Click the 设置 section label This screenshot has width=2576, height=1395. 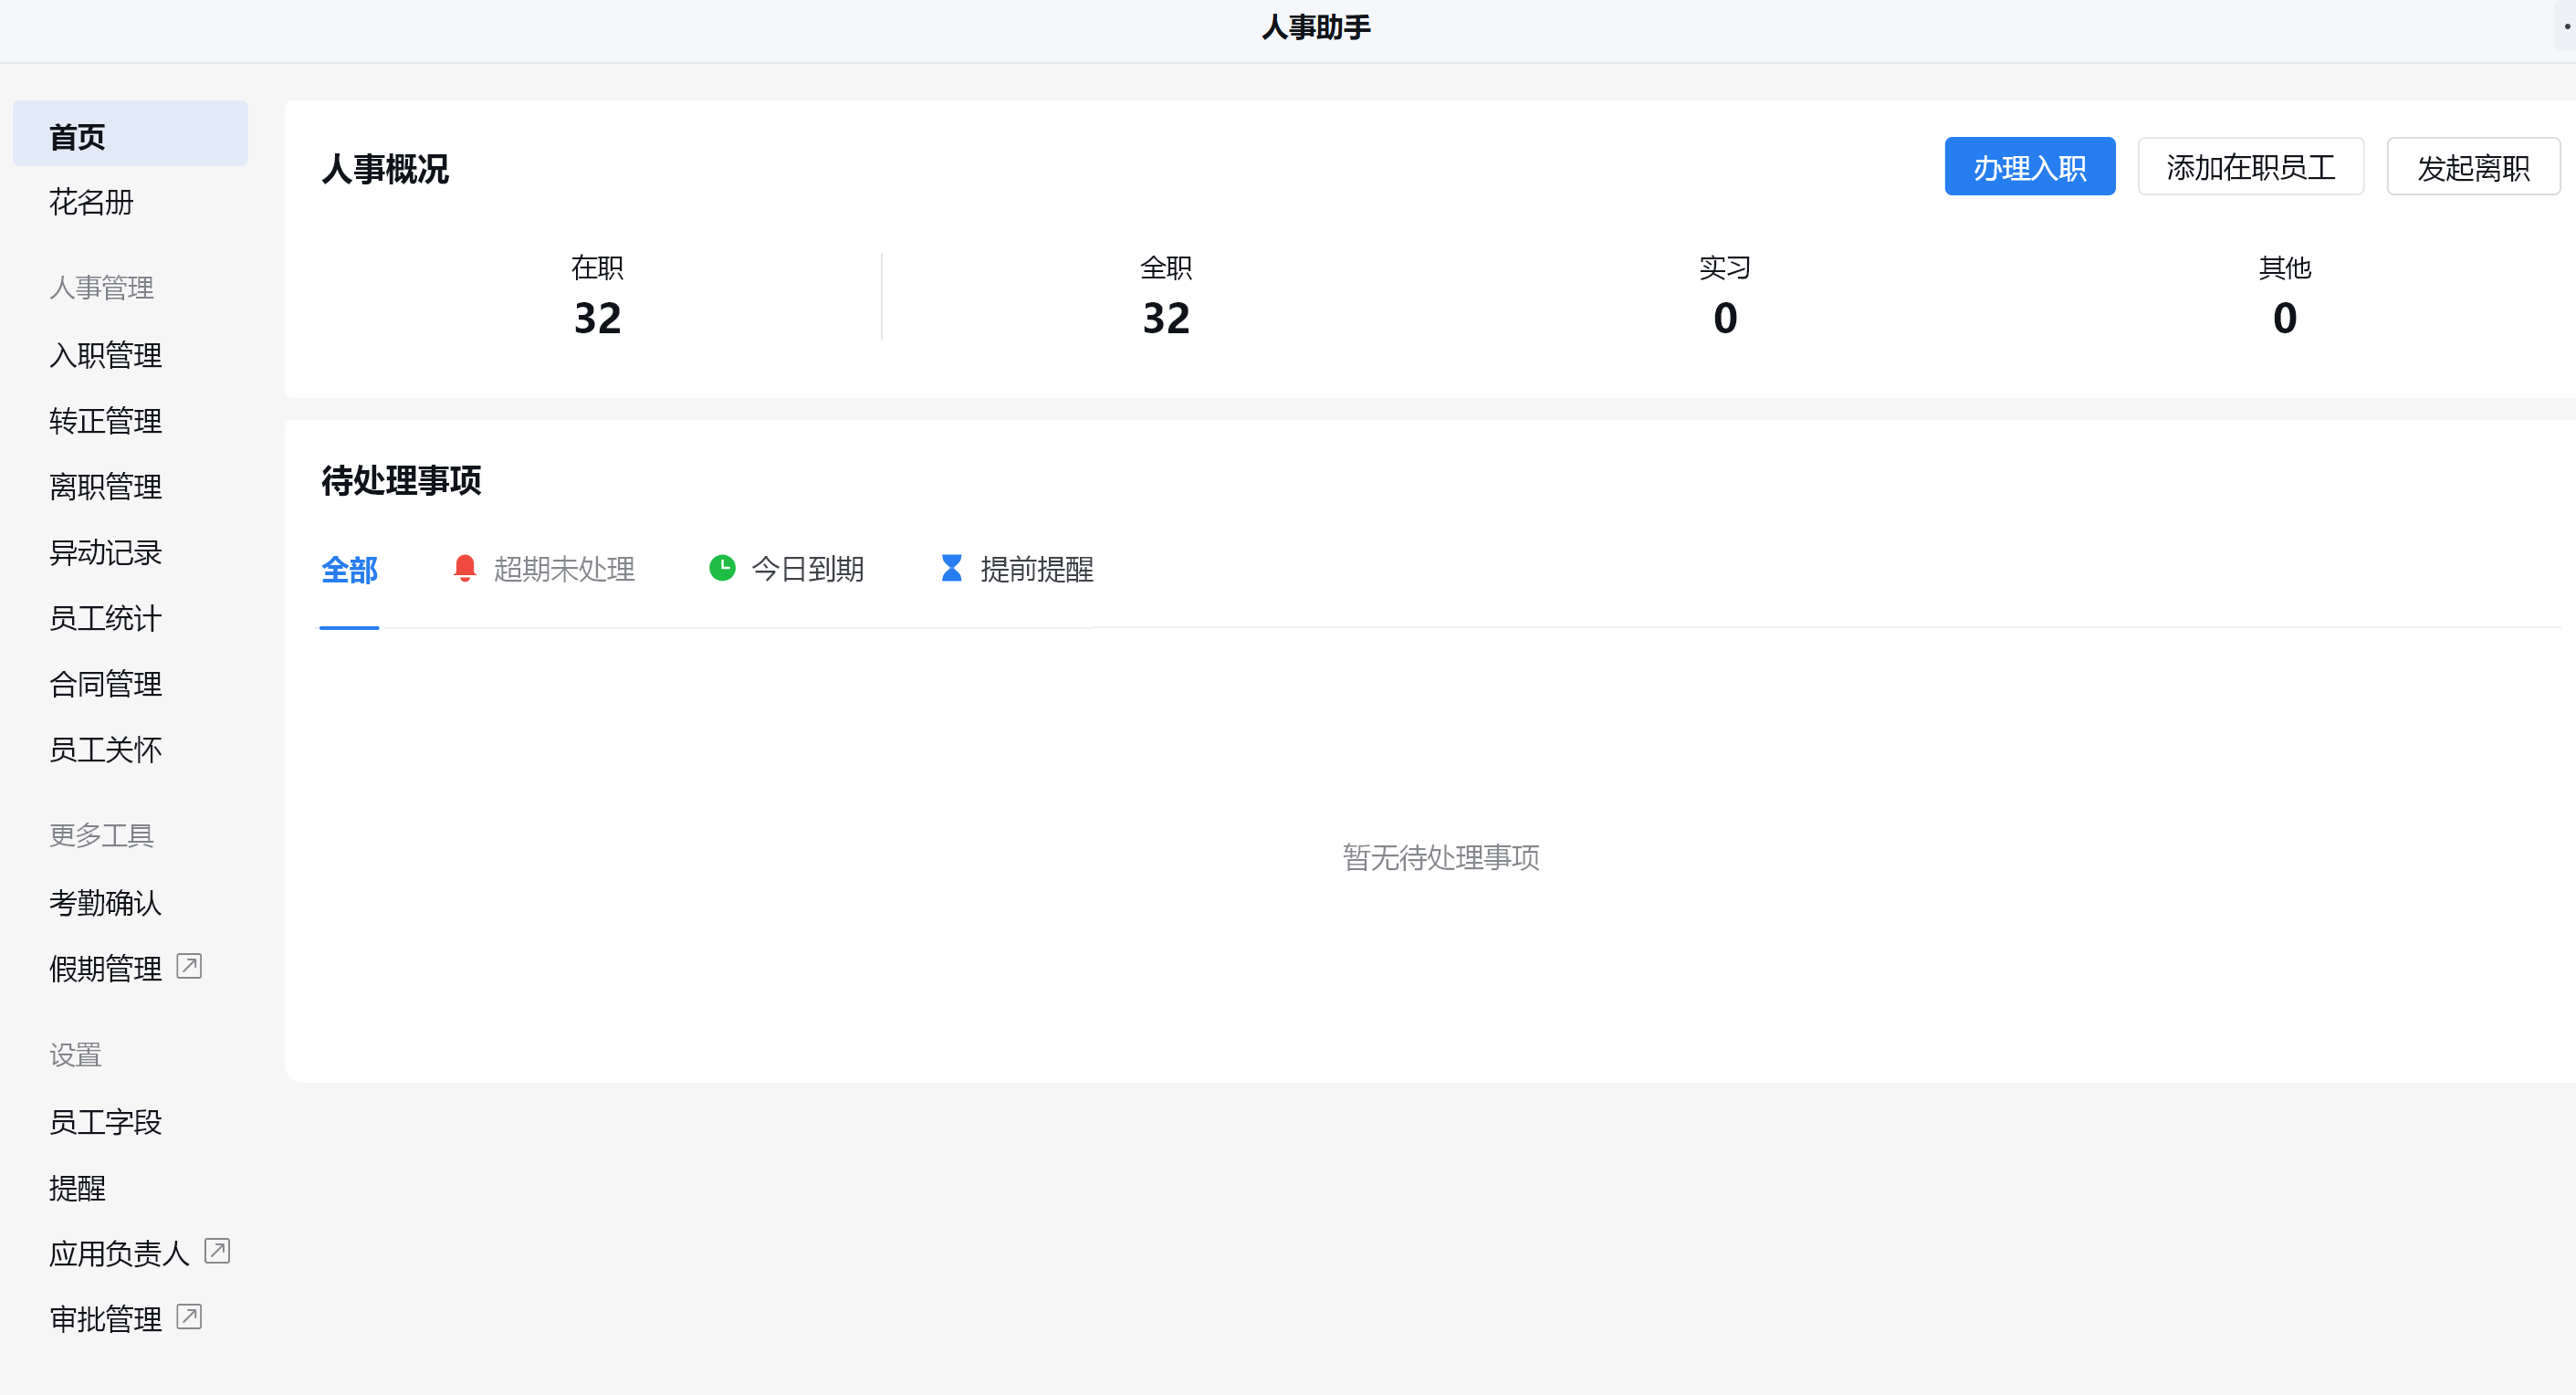[x=76, y=1054]
